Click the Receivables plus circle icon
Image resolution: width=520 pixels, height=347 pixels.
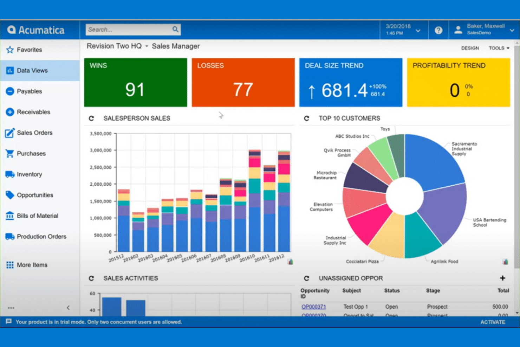click(x=10, y=112)
